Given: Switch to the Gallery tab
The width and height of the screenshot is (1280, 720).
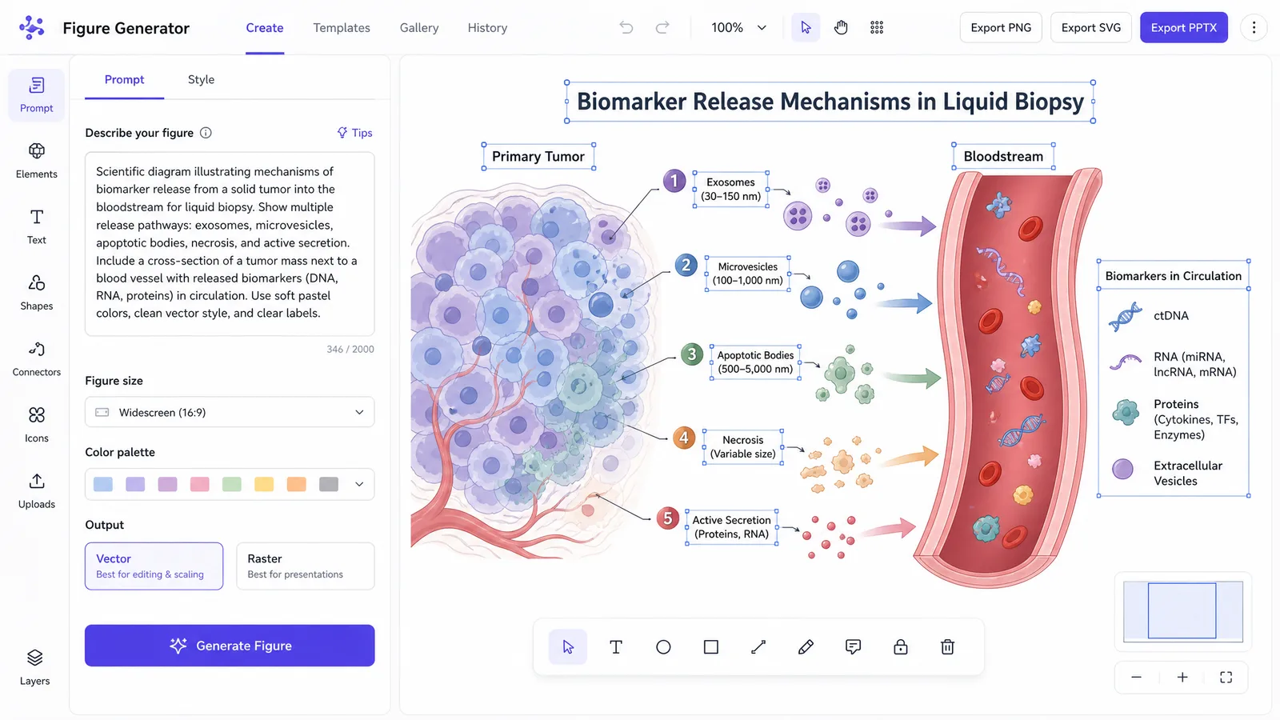Looking at the screenshot, I should pyautogui.click(x=419, y=28).
